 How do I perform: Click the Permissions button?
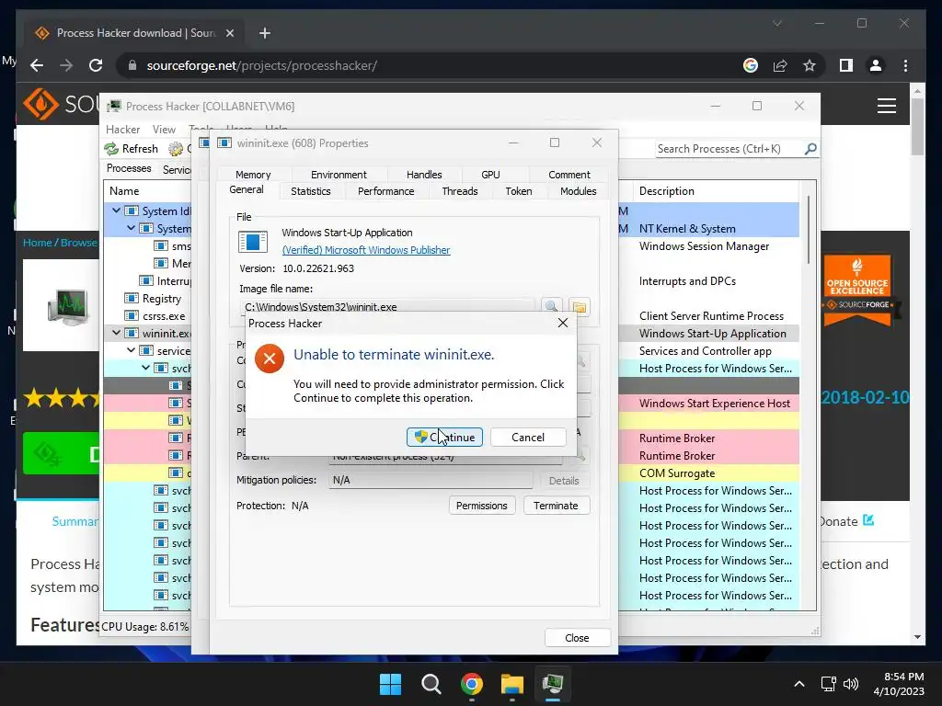pos(482,506)
